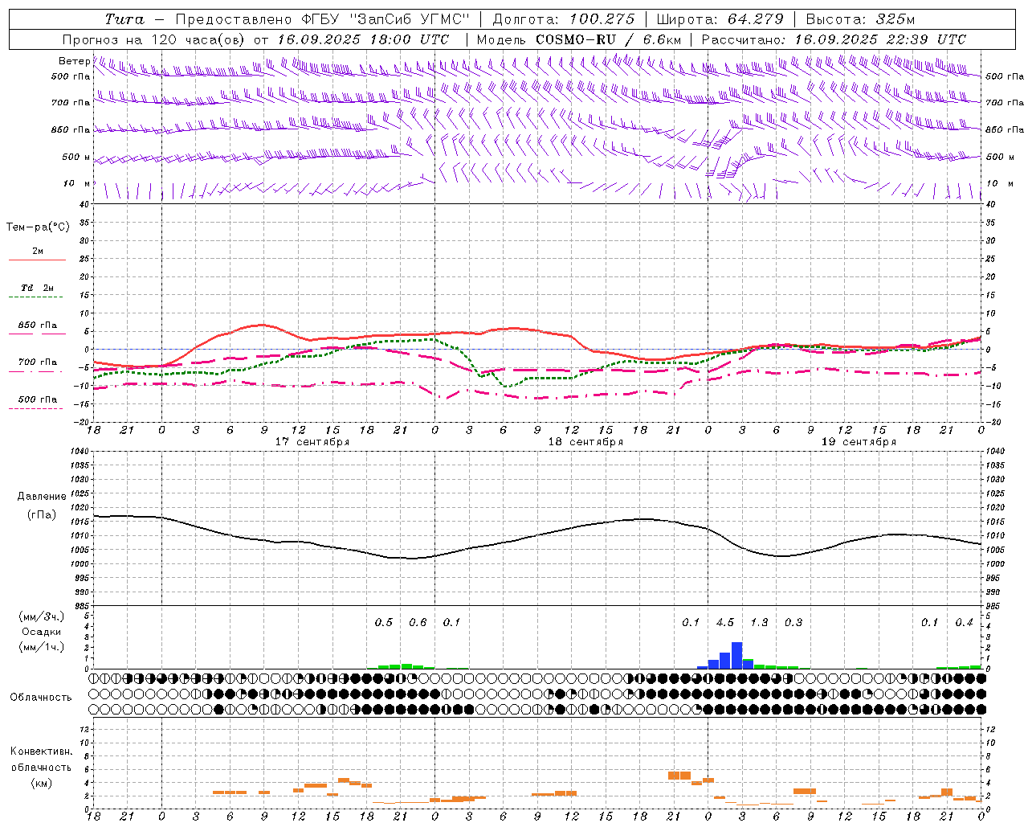
Task: Click the precipitation value "0.6"
Action: coord(418,622)
